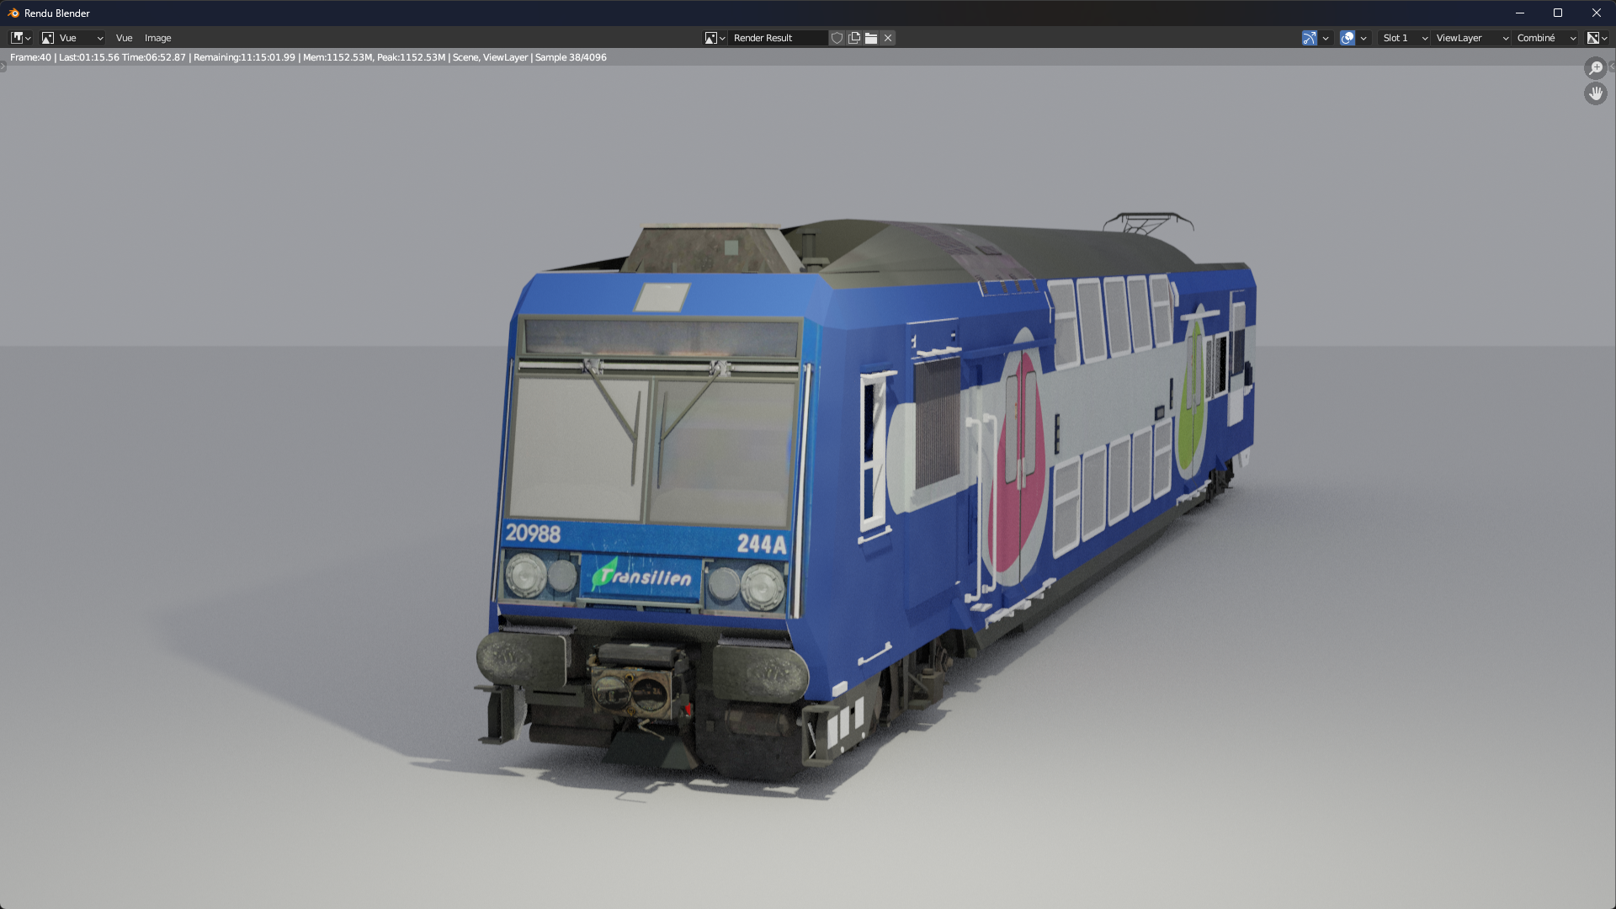Open the Combiné render pass dropdown
The image size is (1616, 909).
tap(1545, 38)
